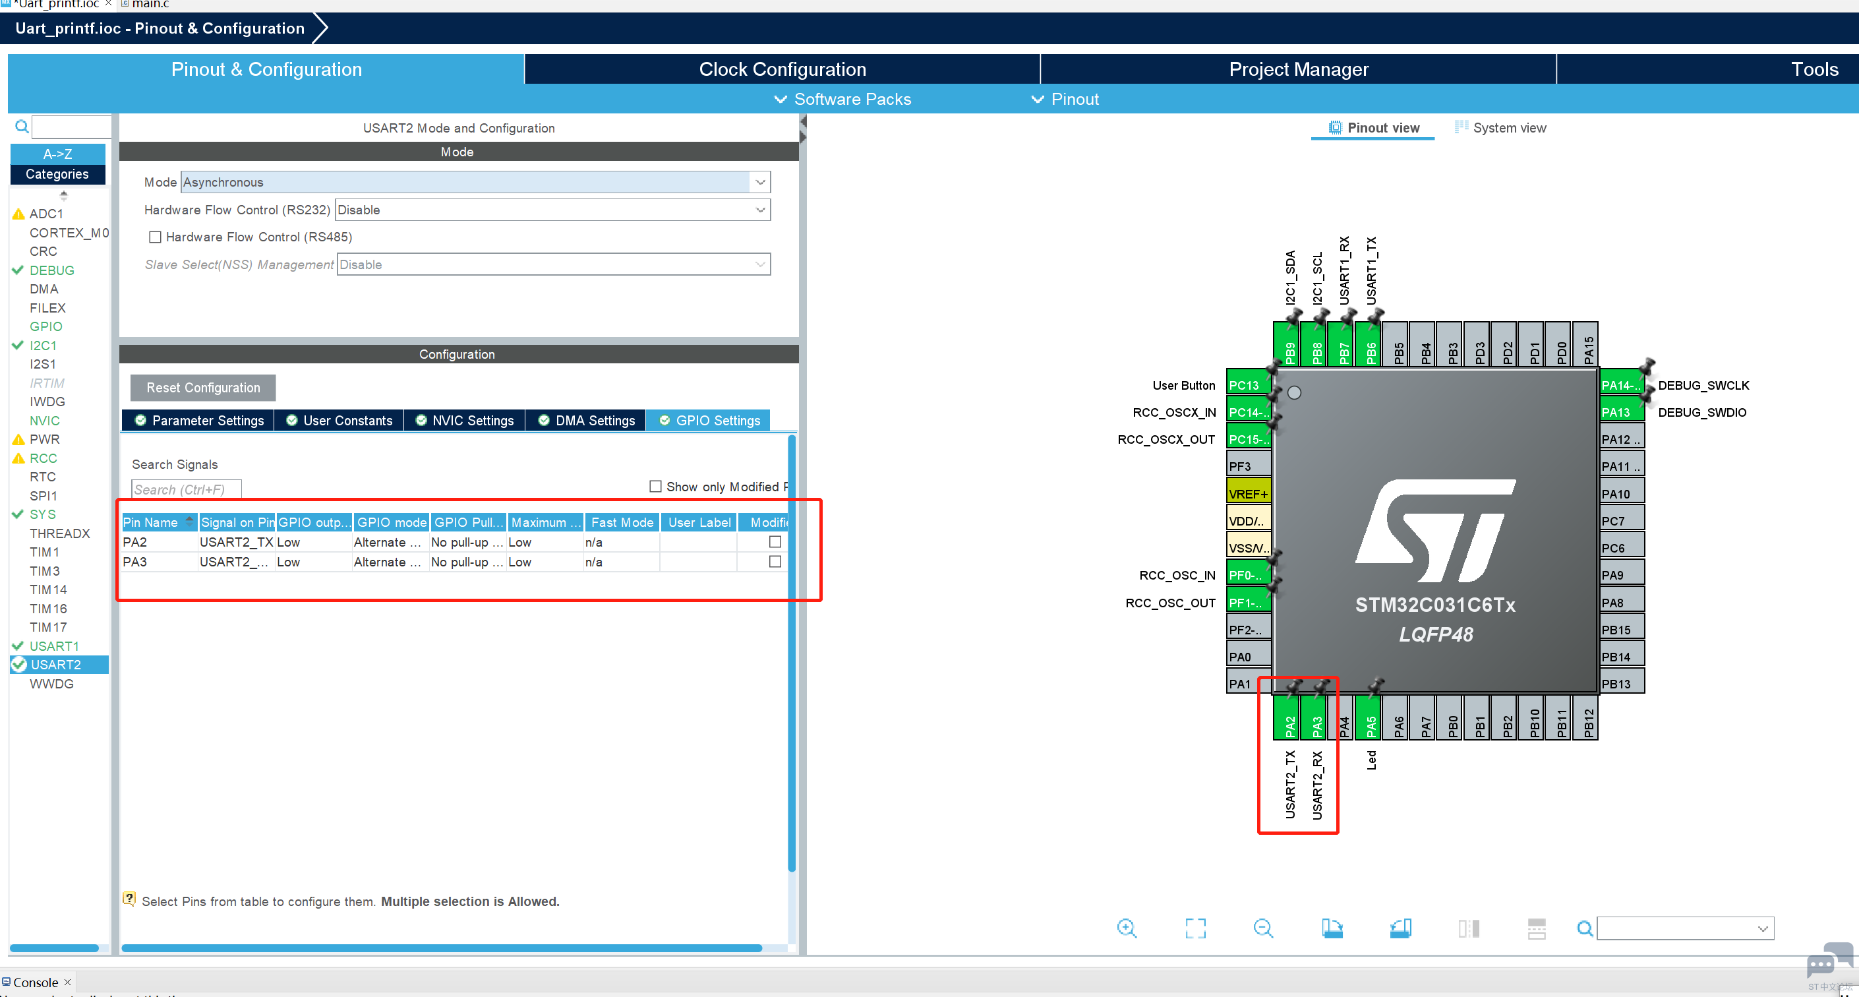Click Reset Configuration button

point(203,388)
